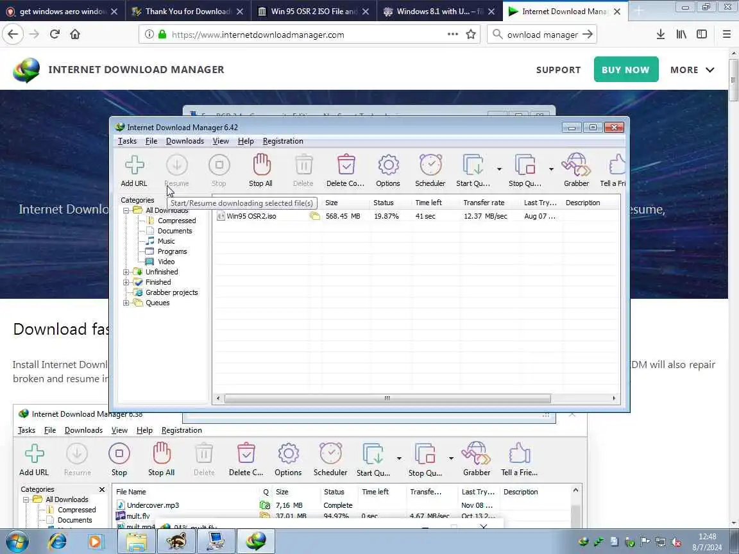
Task: Click Options gear on webpage IDM 6.38 image
Action: tap(288, 459)
